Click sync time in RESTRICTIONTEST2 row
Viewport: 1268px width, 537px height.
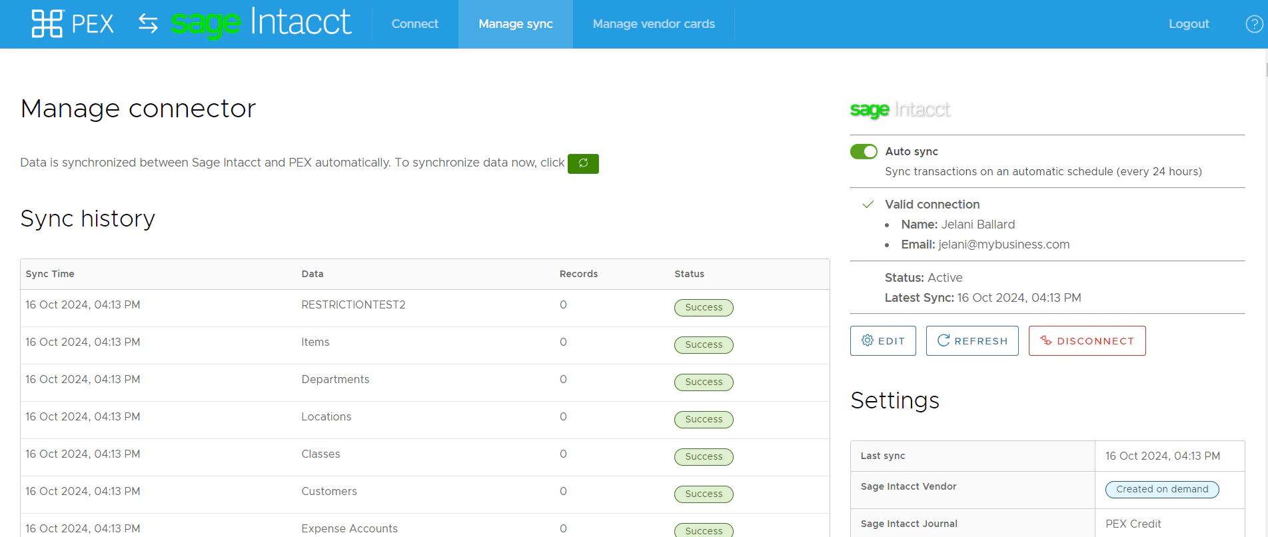point(83,304)
